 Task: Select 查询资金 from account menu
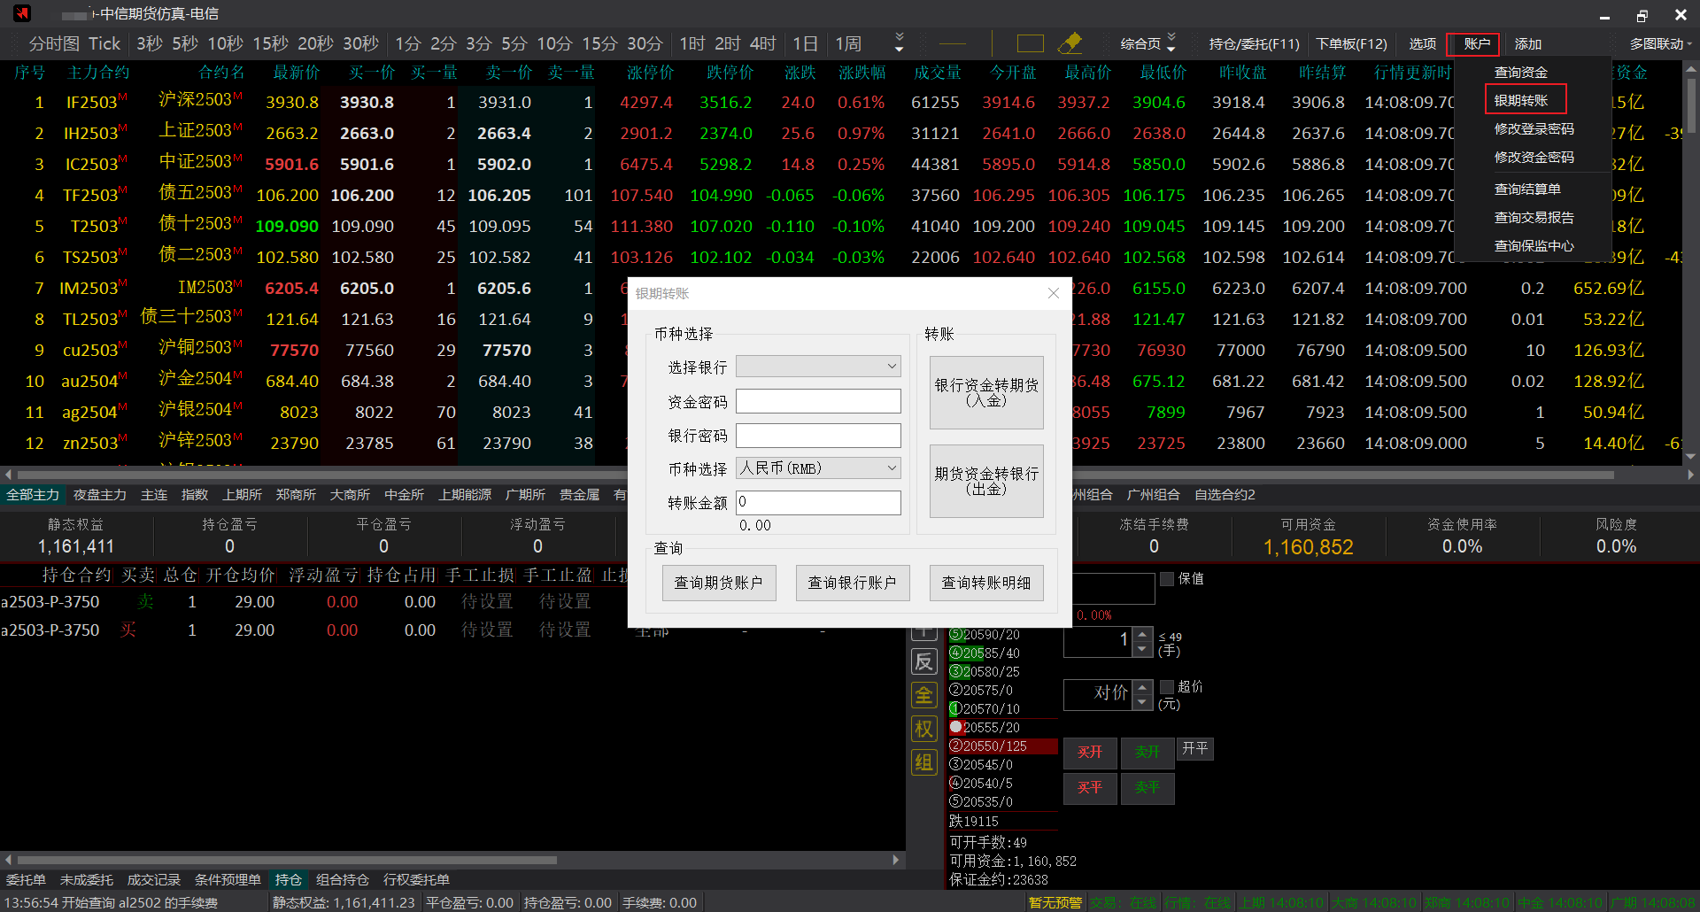tap(1520, 73)
